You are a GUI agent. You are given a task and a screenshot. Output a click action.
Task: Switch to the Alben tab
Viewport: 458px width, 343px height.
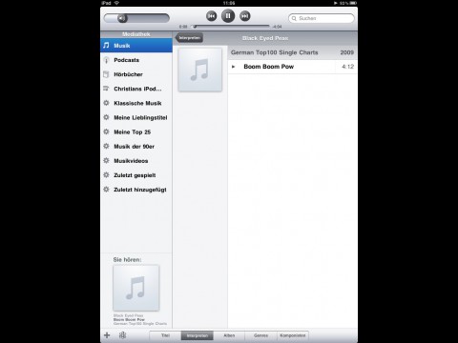click(229, 335)
